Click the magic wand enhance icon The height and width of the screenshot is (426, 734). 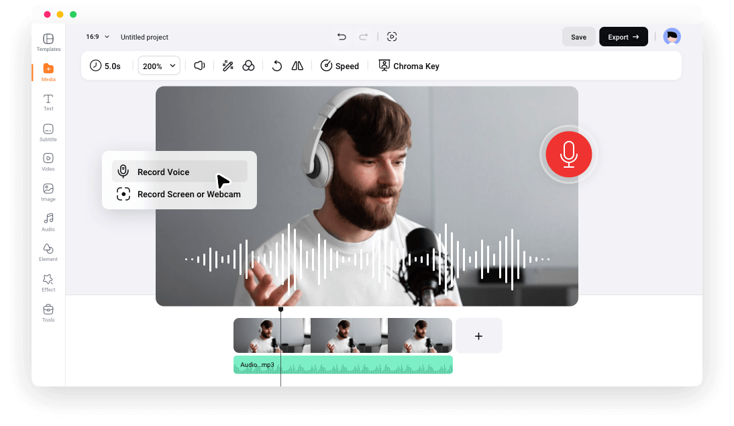[x=228, y=66]
